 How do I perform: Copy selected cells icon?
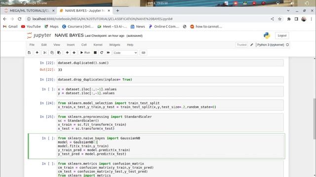point(52,53)
